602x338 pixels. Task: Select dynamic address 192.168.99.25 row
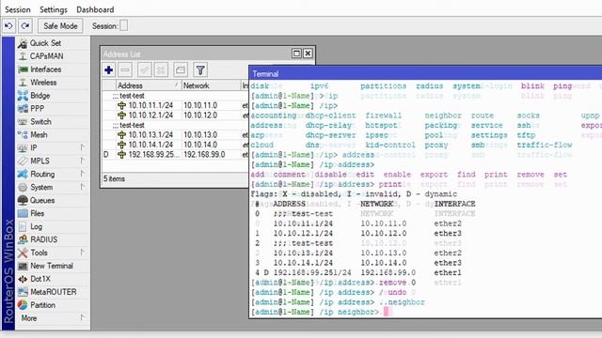pyautogui.click(x=176, y=155)
